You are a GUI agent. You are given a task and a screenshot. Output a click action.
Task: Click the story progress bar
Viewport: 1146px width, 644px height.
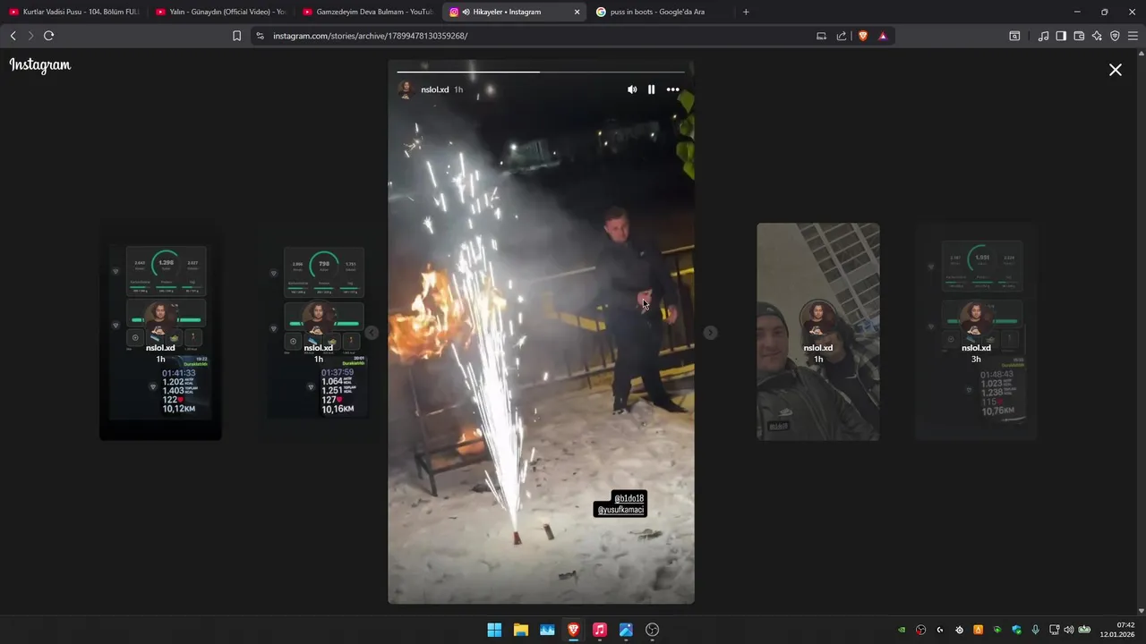(x=541, y=72)
